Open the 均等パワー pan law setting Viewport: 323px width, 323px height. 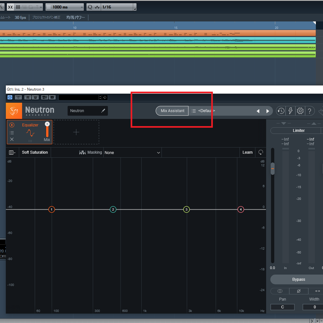pos(75,18)
